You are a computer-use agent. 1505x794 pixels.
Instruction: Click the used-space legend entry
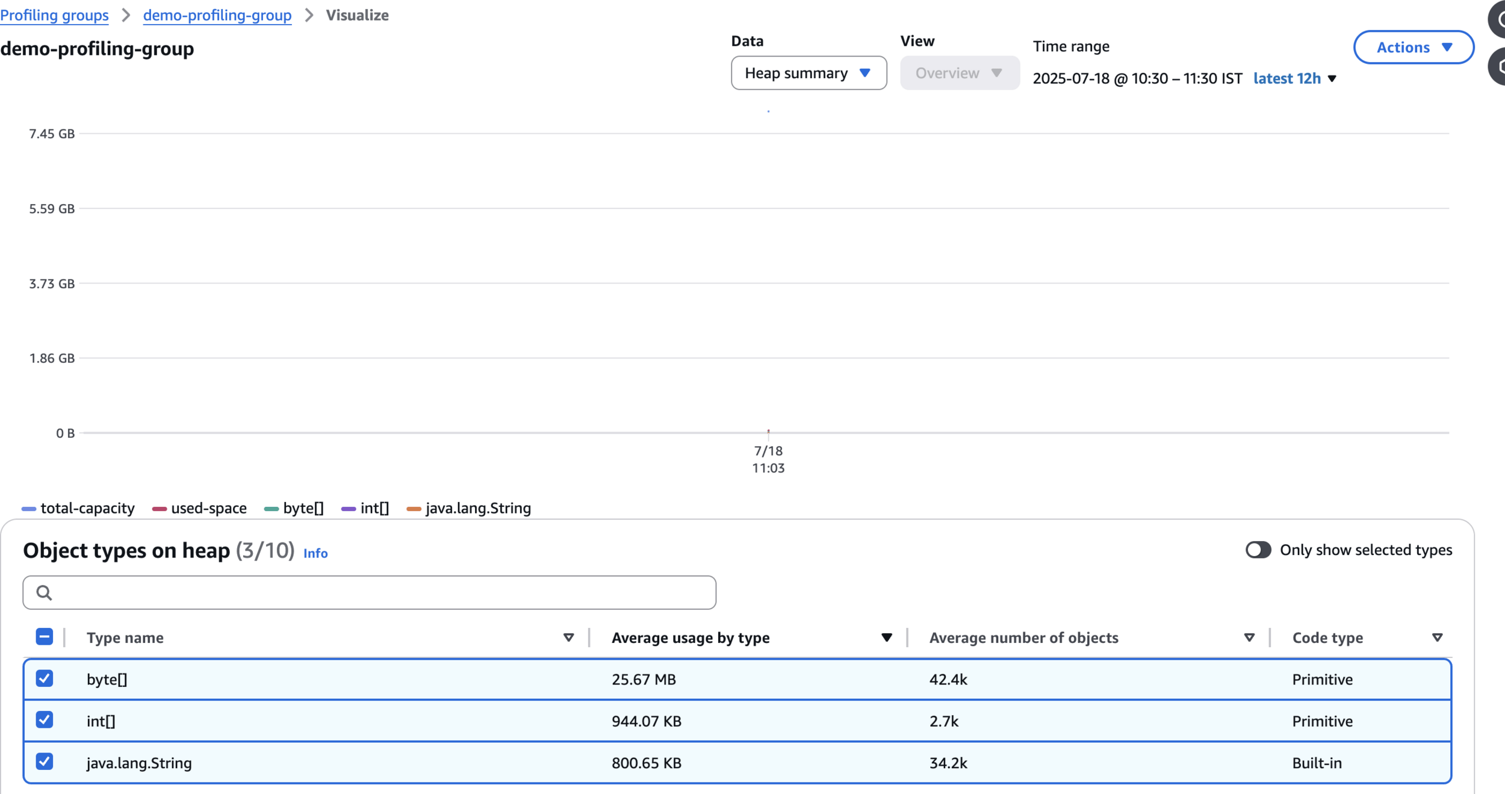click(208, 509)
